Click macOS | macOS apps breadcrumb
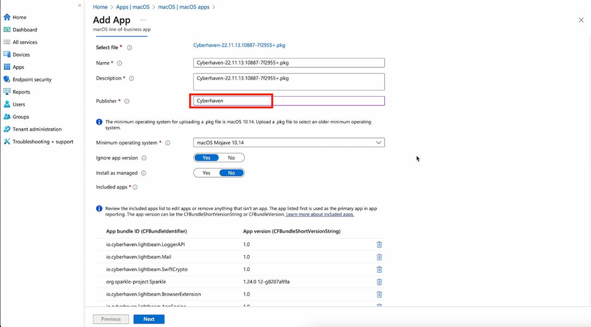This screenshot has height=327, width=591. coord(184,7)
